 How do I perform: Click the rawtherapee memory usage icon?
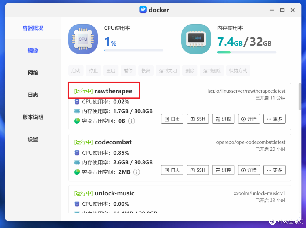[x=77, y=111]
